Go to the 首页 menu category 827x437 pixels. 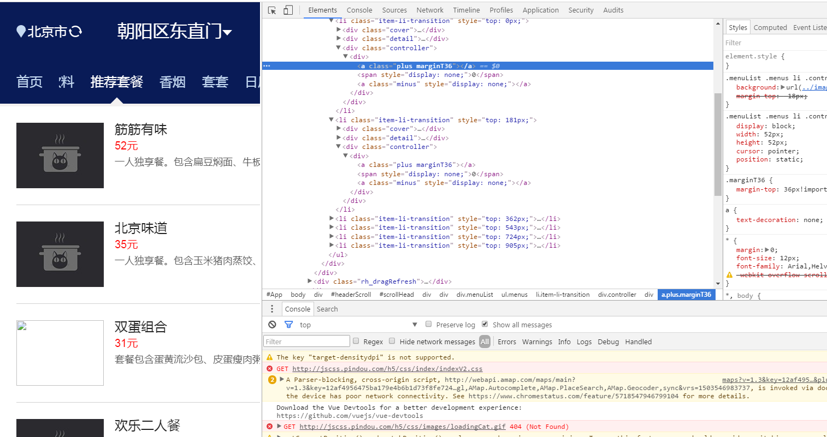point(29,82)
